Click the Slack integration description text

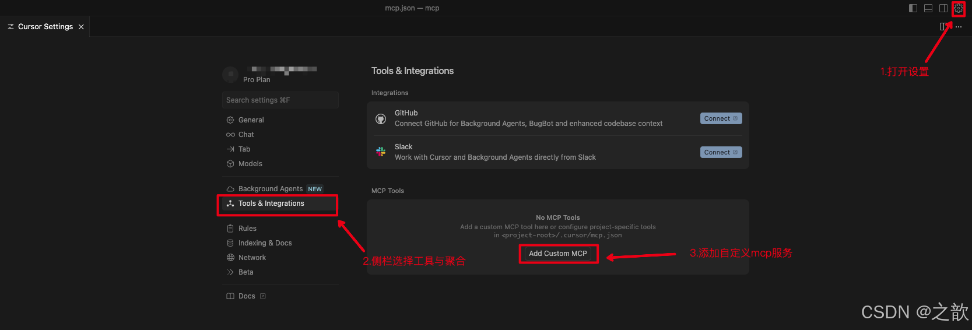[x=495, y=157]
